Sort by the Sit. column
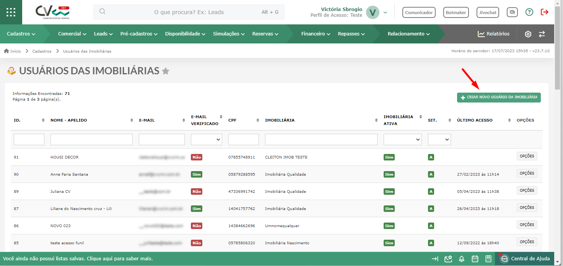 pos(450,120)
